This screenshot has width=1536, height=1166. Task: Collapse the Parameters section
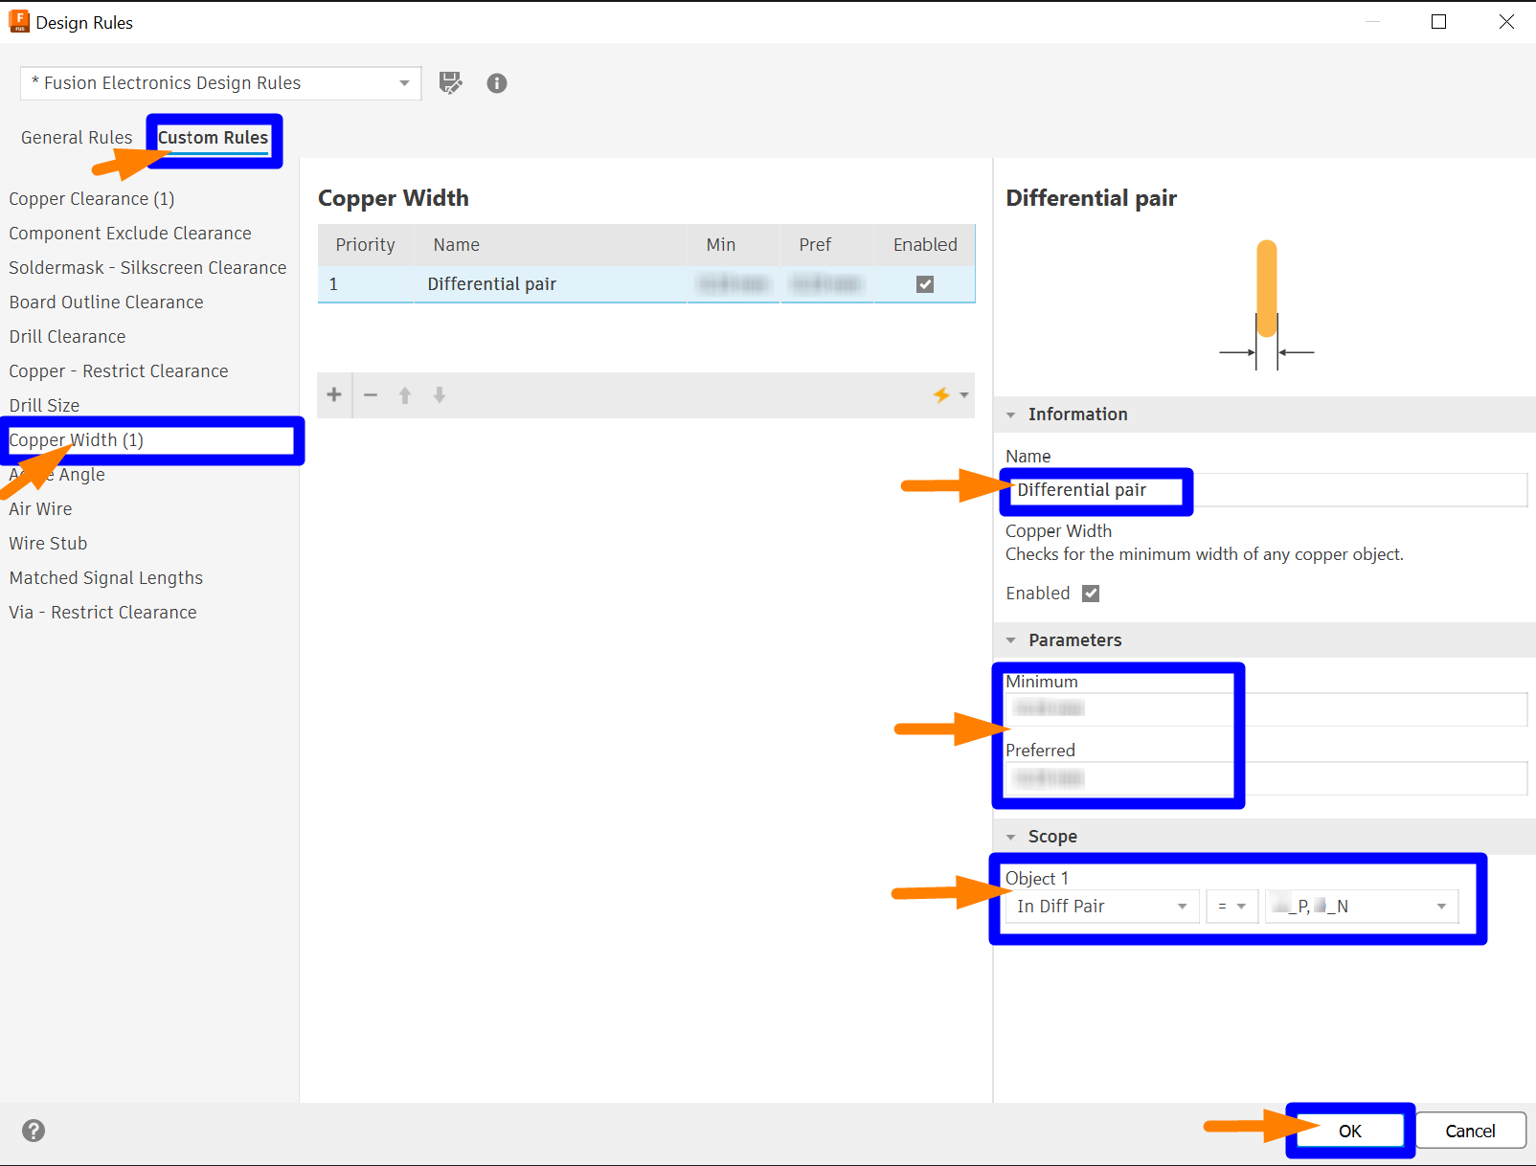(x=1011, y=639)
